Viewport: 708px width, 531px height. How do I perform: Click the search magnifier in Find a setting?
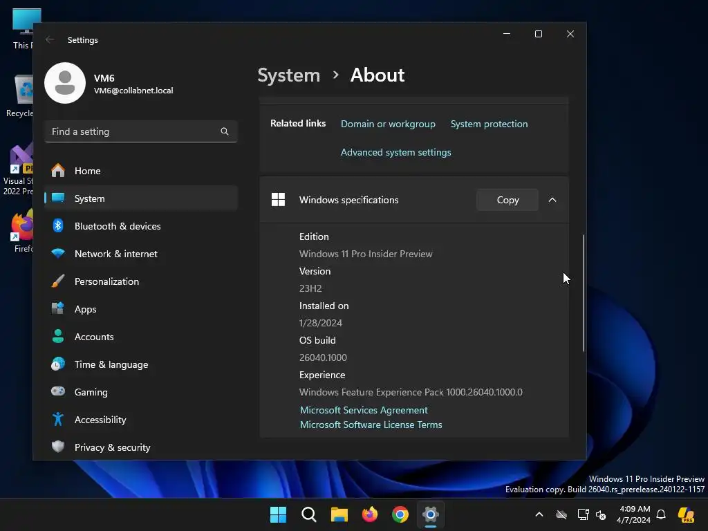click(225, 131)
